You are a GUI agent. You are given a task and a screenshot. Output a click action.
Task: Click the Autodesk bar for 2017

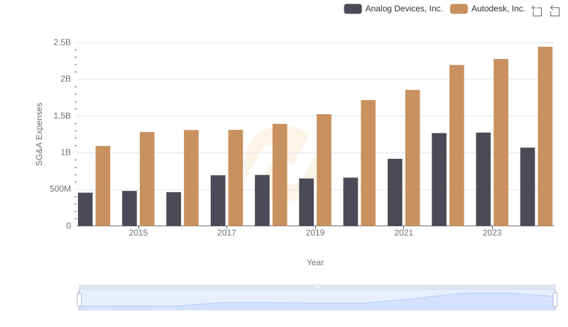click(236, 178)
